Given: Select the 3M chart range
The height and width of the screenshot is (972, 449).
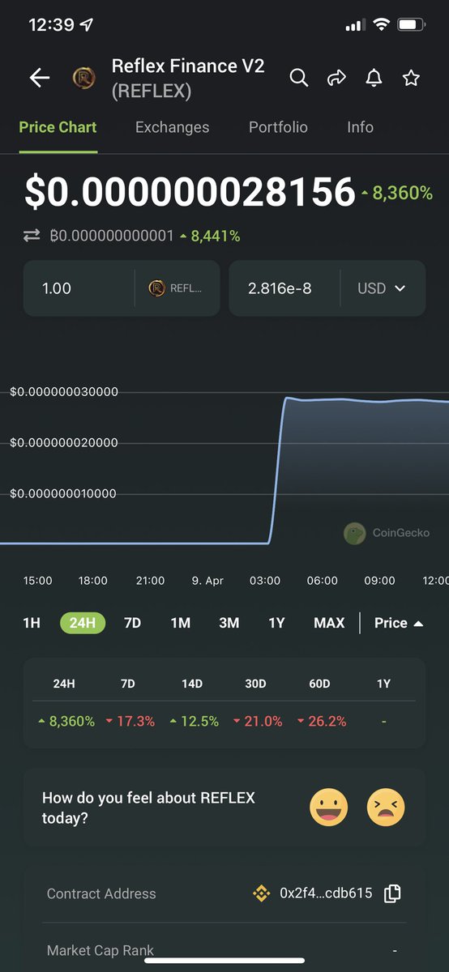Looking at the screenshot, I should click(229, 623).
